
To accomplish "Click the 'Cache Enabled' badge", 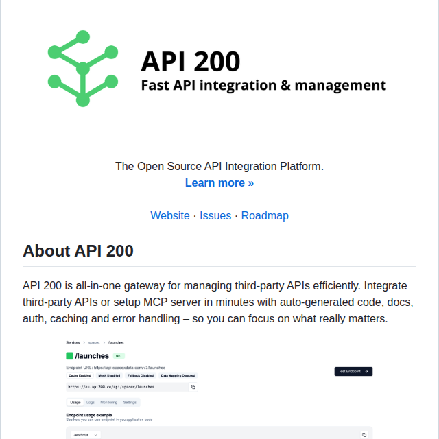I will 80,375.
